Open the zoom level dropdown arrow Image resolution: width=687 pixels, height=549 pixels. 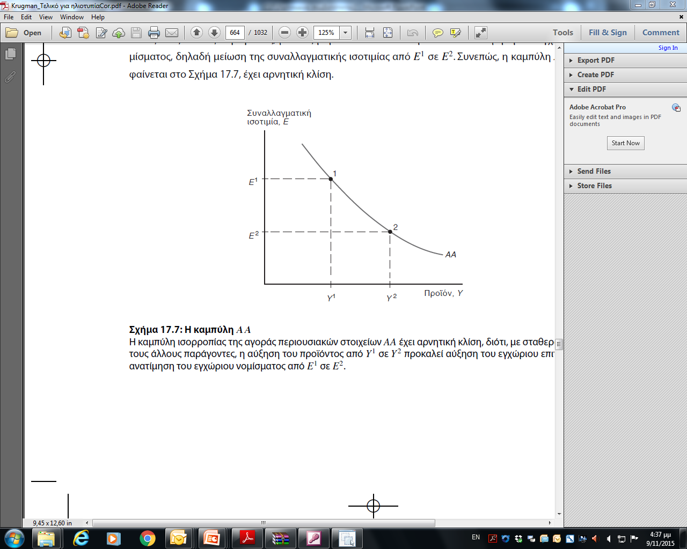[x=346, y=33]
